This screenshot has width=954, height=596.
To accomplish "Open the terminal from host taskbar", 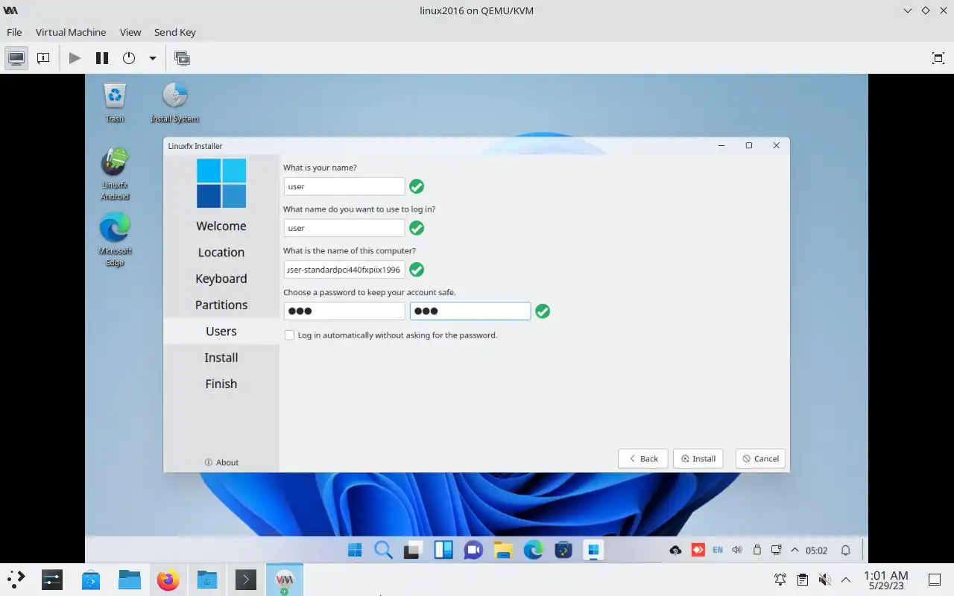I will coord(246,579).
